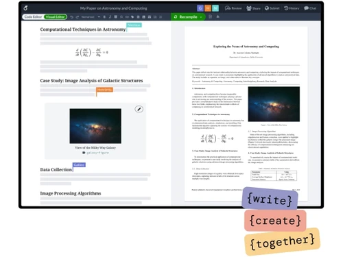Click collaborator avatar N
Viewport: 343px width, 257px height.
[x=215, y=8]
